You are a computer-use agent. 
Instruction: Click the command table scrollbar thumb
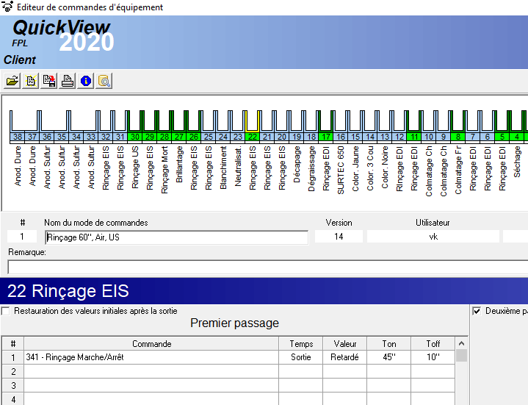point(462,356)
